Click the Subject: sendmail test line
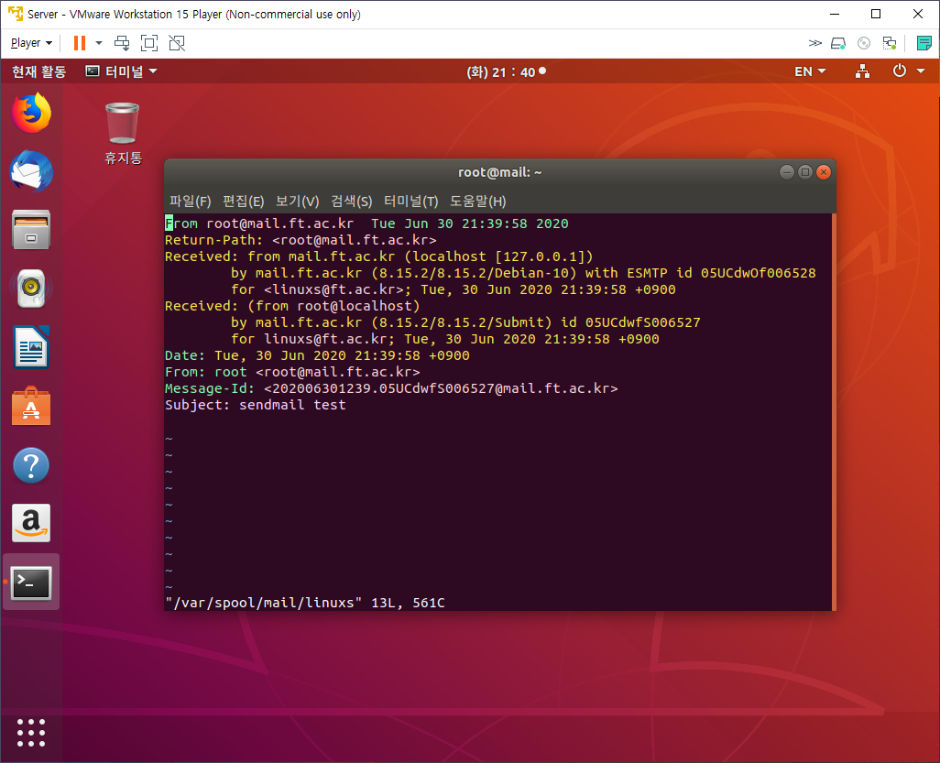940x763 pixels. pyautogui.click(x=256, y=405)
